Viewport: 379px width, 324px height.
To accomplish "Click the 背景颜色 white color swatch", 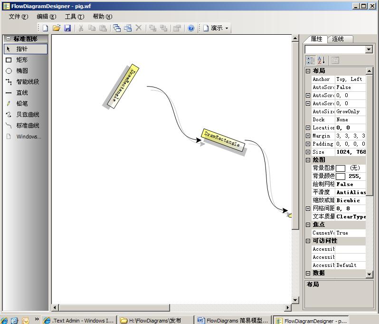I will click(x=341, y=176).
